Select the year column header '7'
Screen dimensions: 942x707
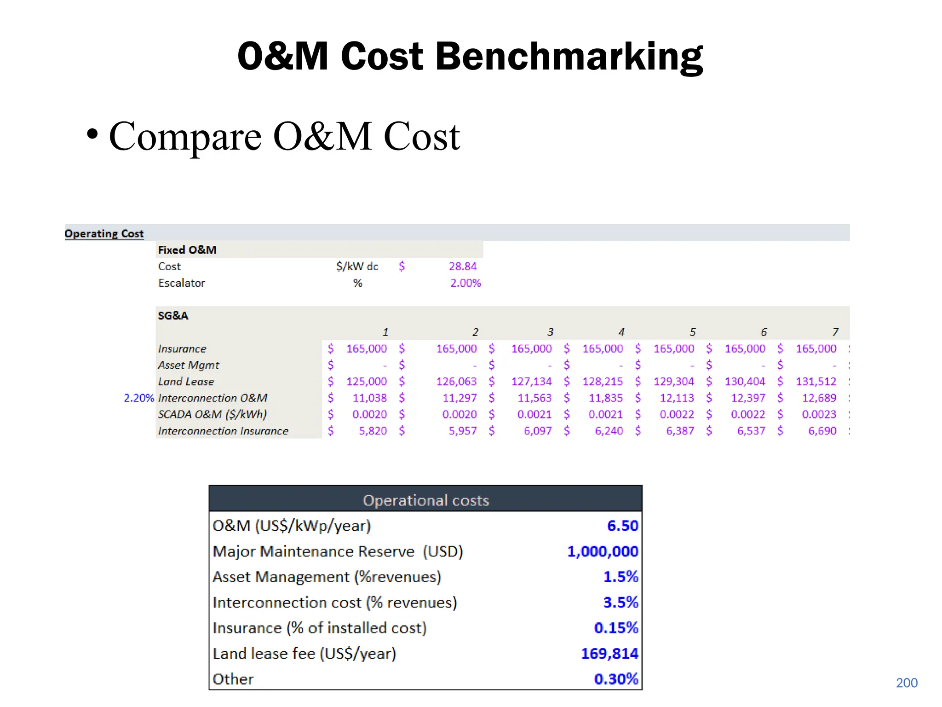point(835,332)
